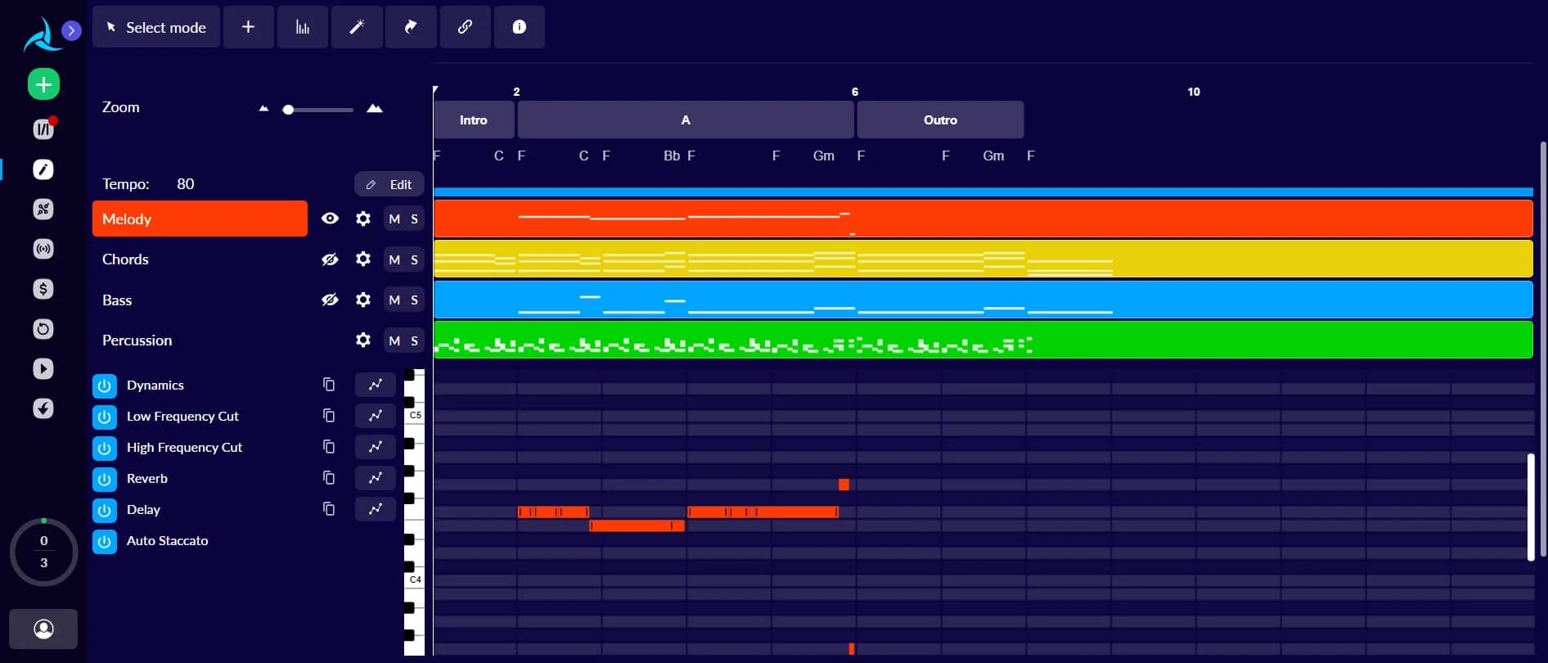Expand the left sidebar with chevron
Viewport: 1548px width, 663px height.
tap(72, 31)
